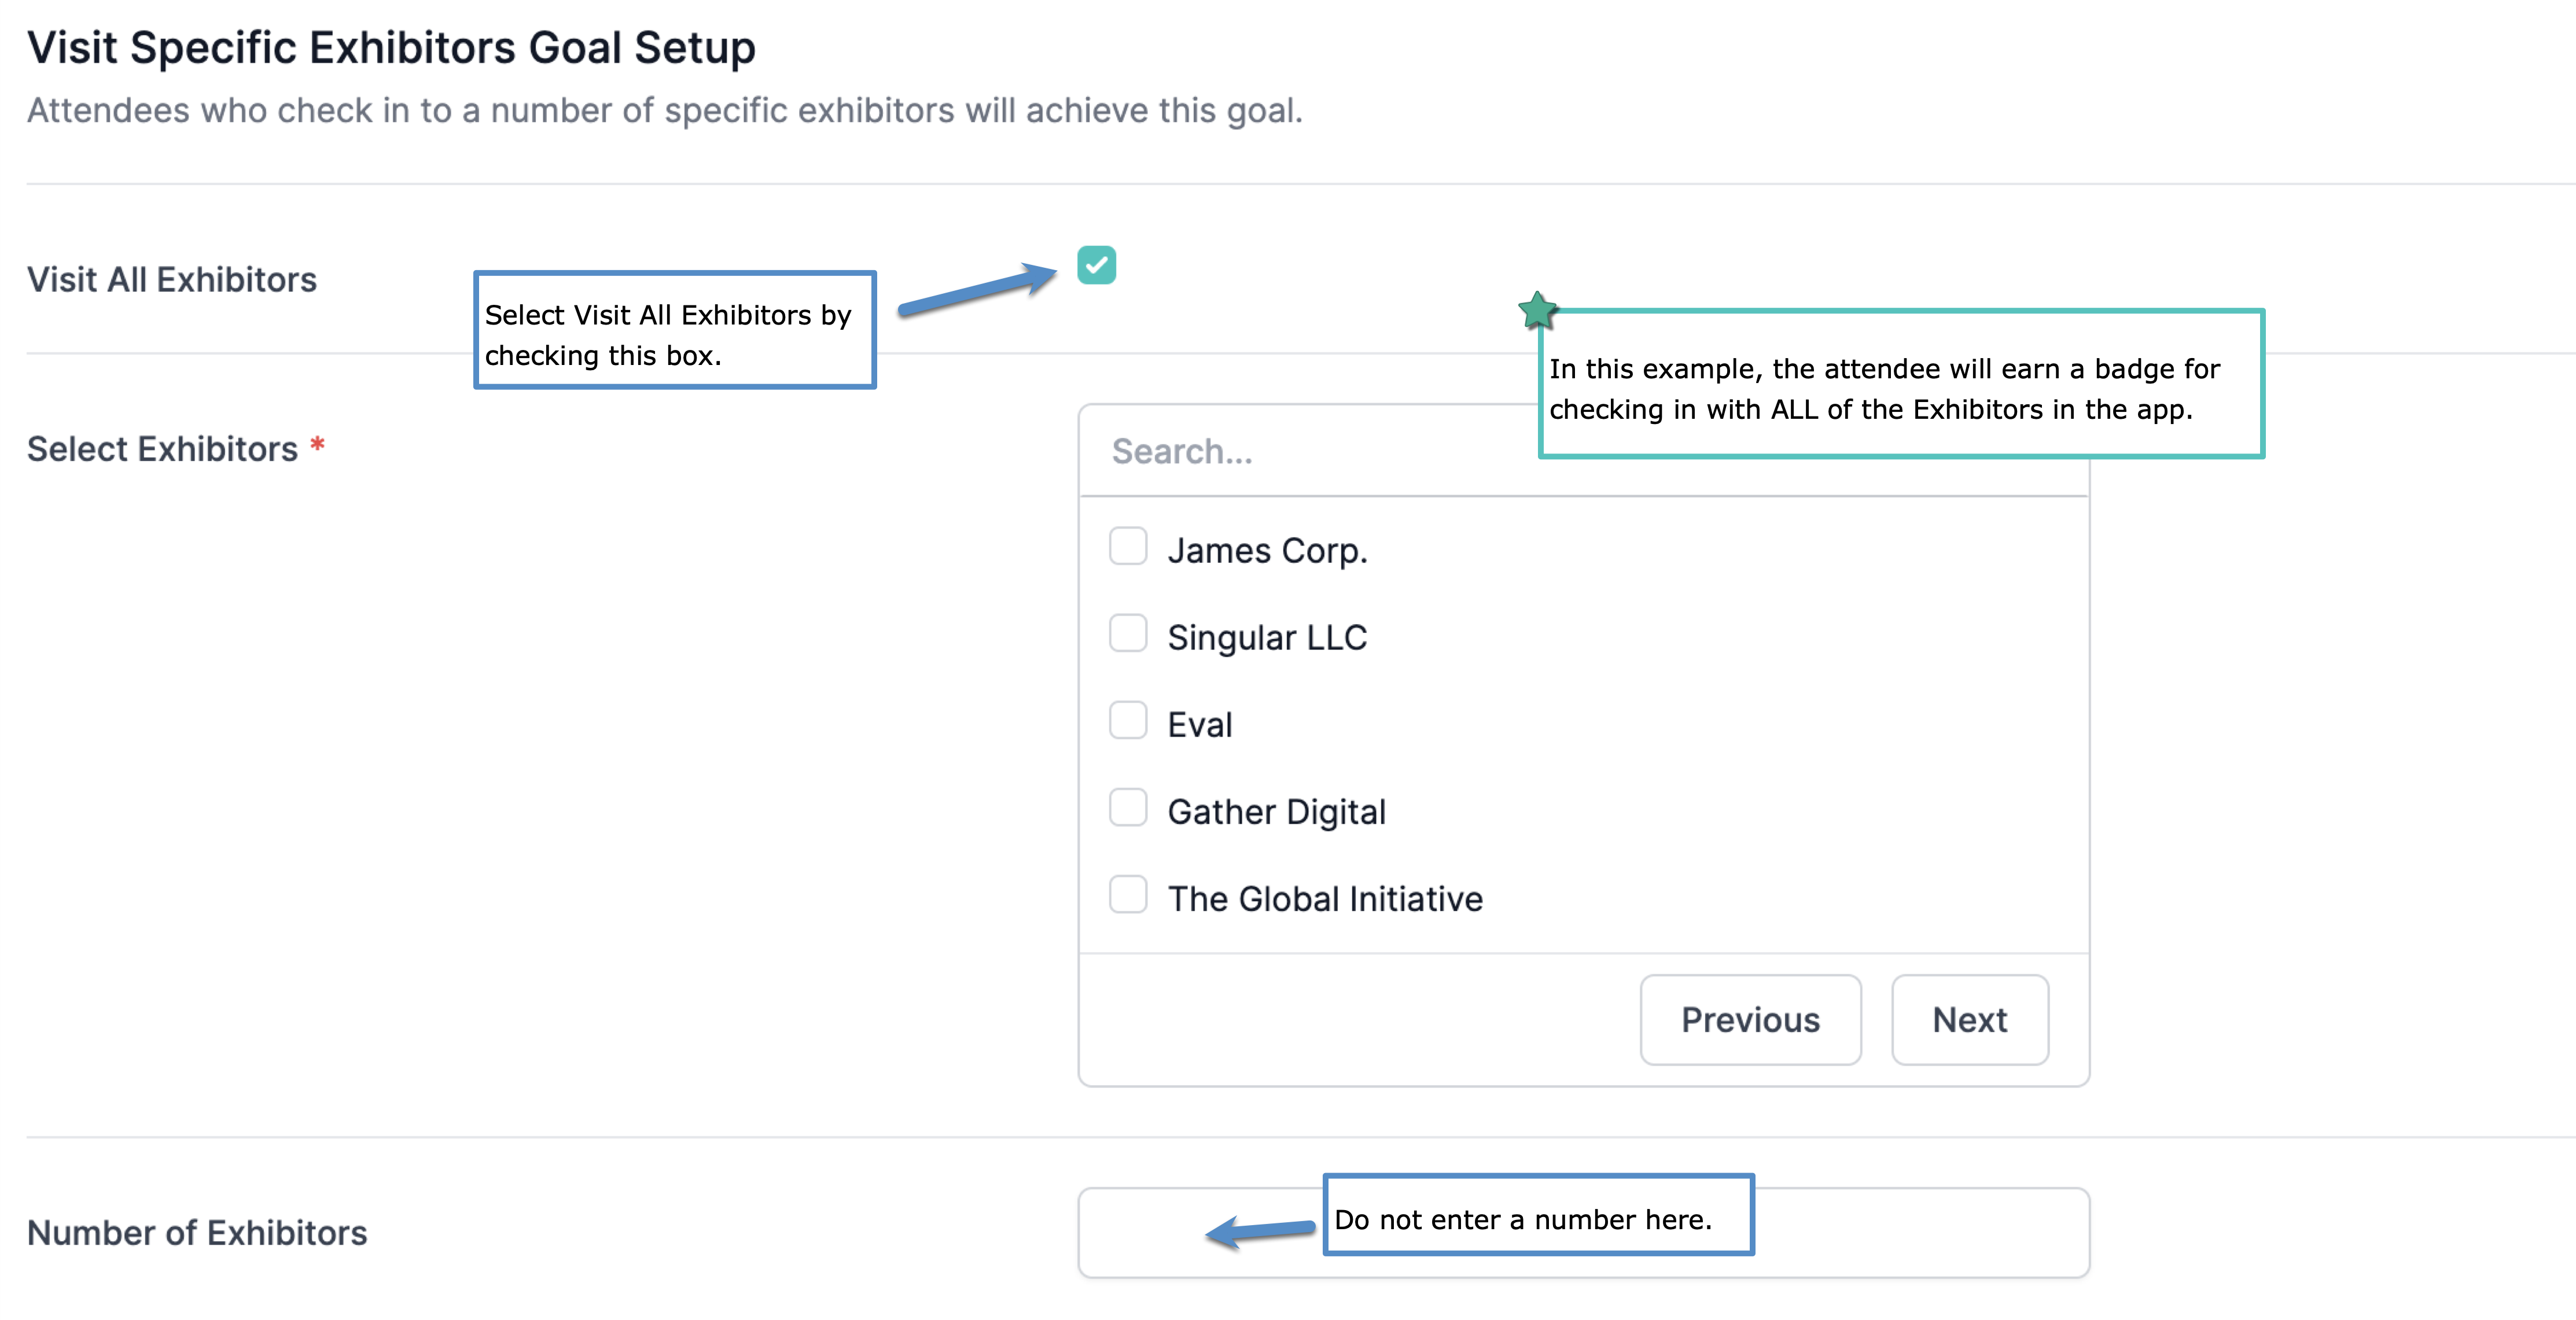Click the Gather Digital label

(1276, 812)
